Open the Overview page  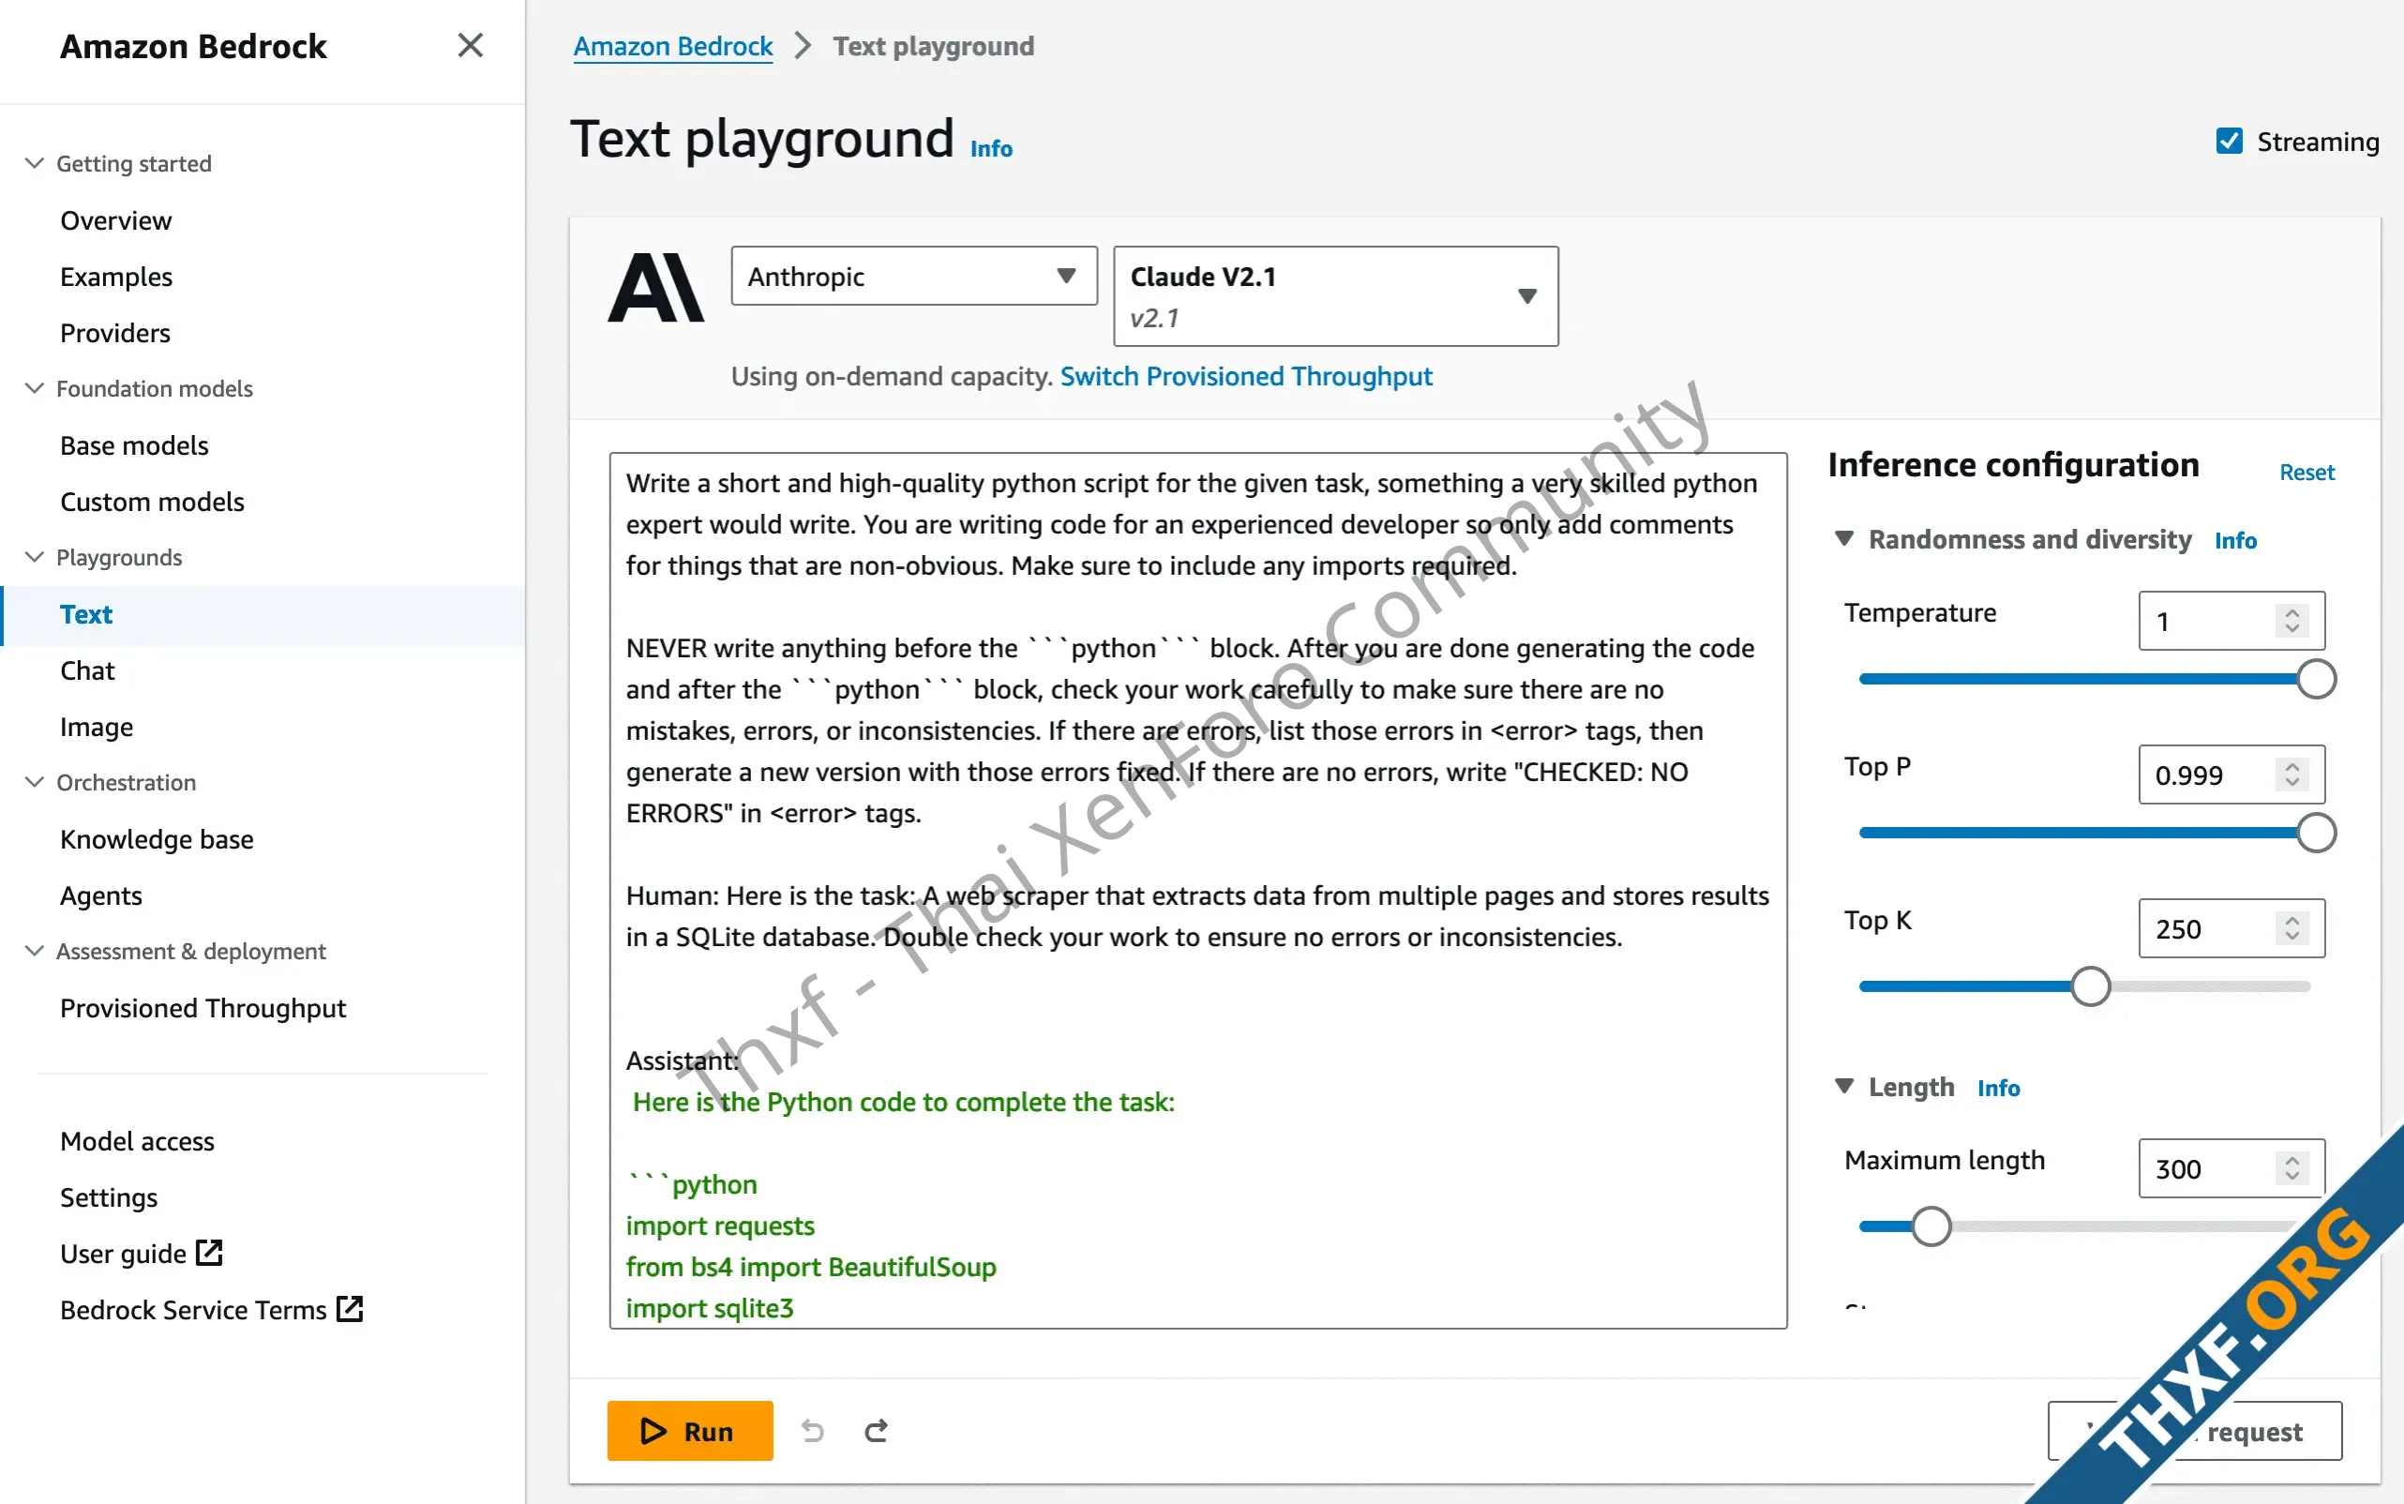115,219
